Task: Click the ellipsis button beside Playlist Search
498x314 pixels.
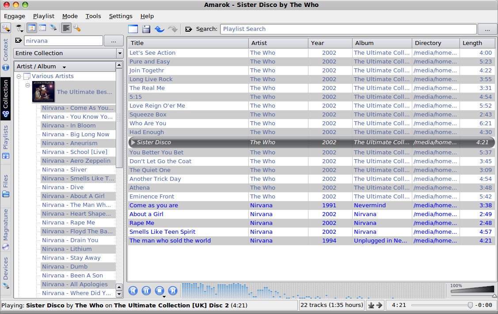Action: [x=487, y=29]
